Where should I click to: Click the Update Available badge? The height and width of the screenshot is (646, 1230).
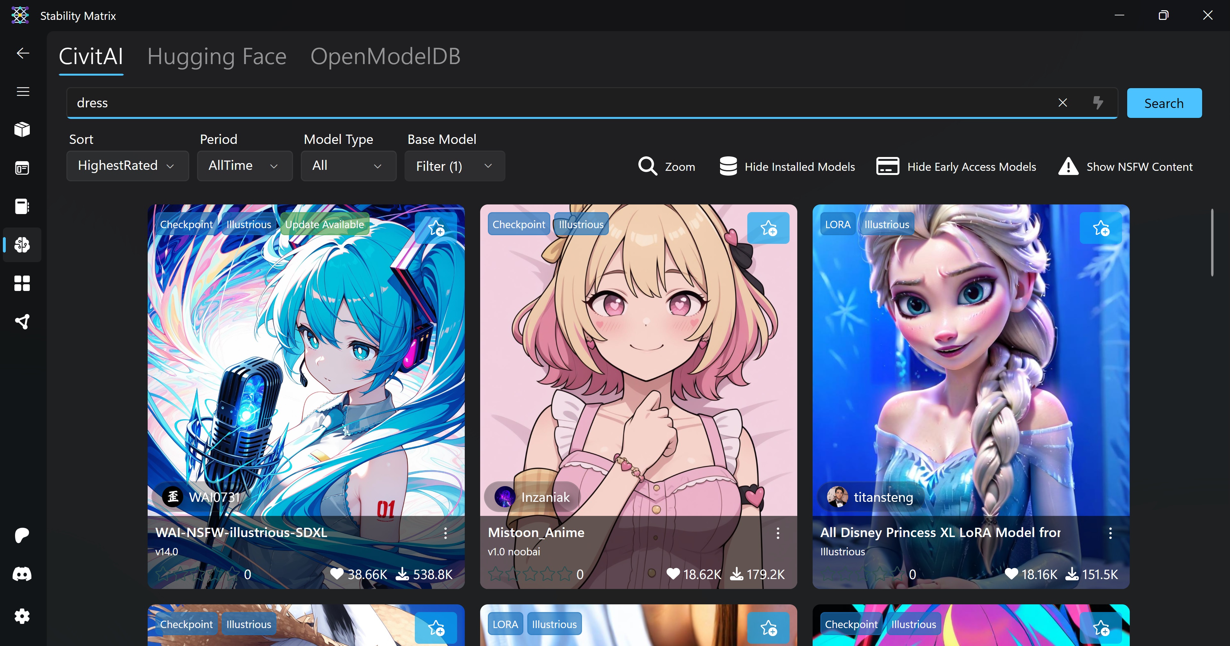325,224
